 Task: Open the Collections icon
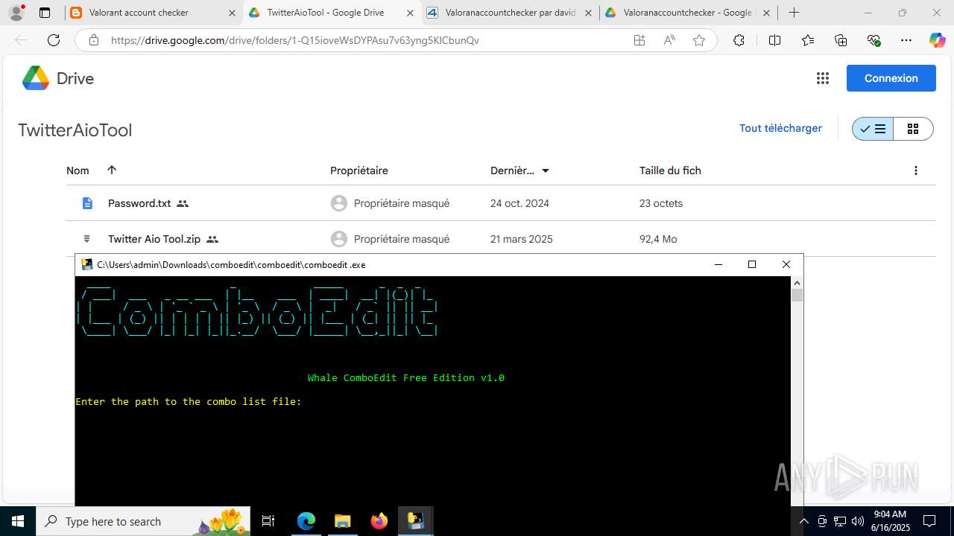(x=841, y=40)
